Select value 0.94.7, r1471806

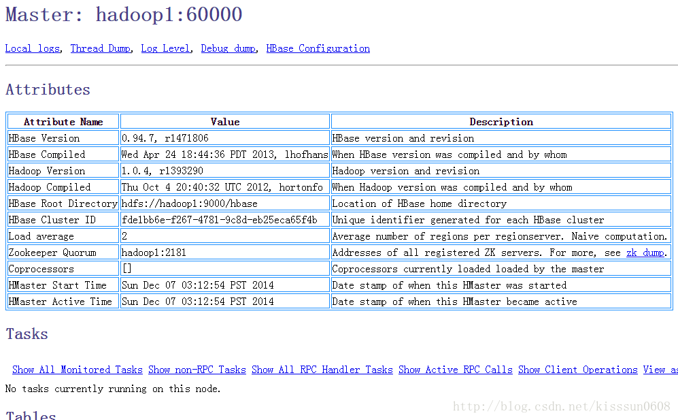225,138
